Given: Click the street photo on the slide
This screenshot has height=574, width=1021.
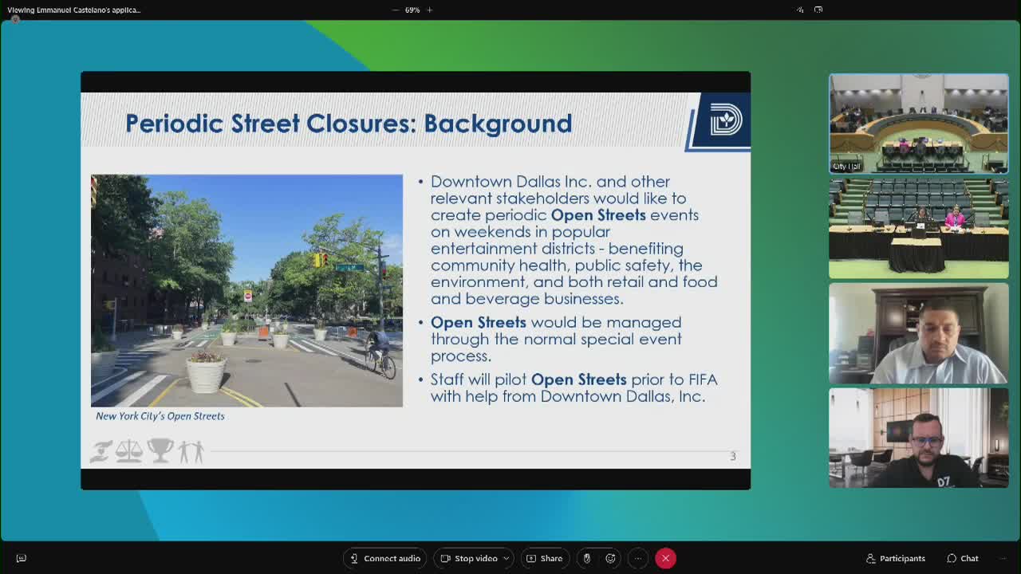Looking at the screenshot, I should (x=246, y=290).
